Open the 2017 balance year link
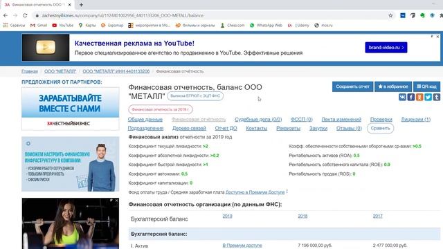This screenshot has width=443, height=249. click(x=378, y=216)
